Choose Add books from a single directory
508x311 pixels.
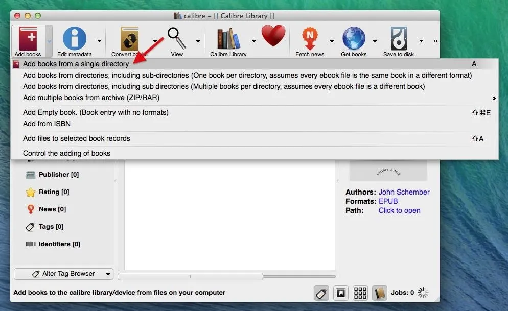255,64
